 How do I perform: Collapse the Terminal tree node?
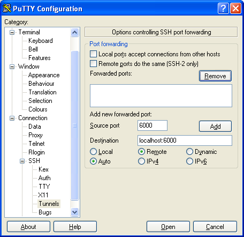(12, 32)
